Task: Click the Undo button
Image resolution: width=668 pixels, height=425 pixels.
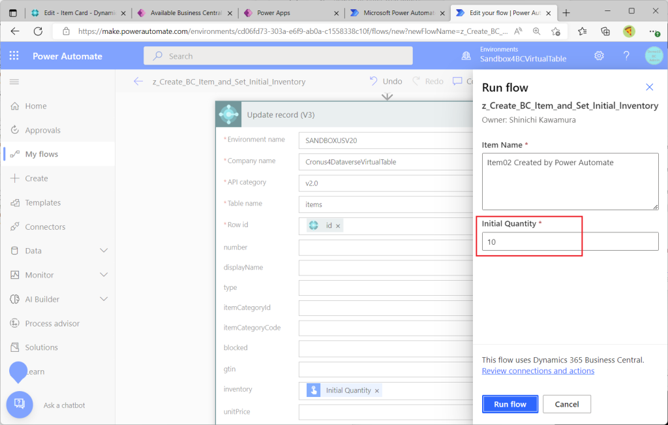Action: pos(386,82)
